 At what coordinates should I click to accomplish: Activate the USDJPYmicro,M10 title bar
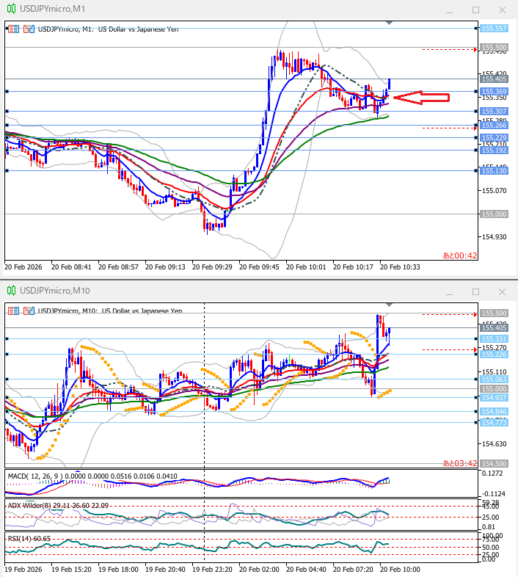point(220,291)
